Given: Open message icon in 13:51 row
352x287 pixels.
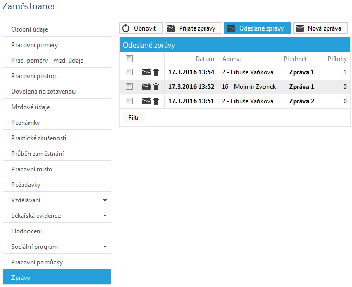Looking at the screenshot, I should coord(146,101).
